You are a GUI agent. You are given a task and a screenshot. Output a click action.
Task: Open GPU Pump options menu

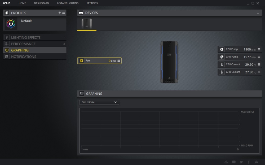[x=259, y=57]
